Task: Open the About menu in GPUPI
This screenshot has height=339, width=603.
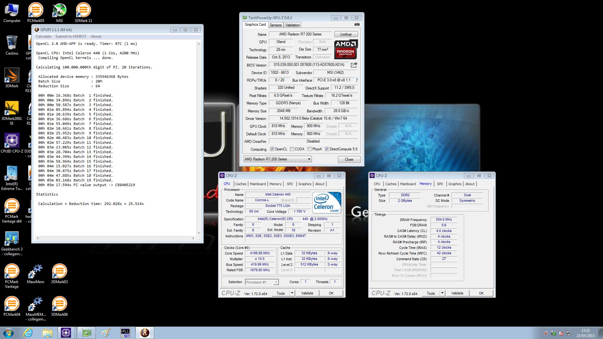Action: click(96, 36)
